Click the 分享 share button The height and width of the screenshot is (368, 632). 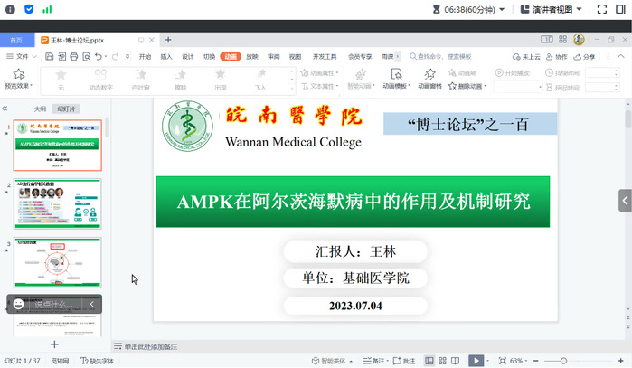click(x=584, y=56)
